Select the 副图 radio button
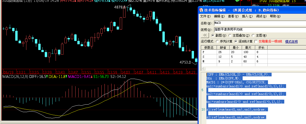The height and width of the screenshot is (124, 306). point(213,35)
